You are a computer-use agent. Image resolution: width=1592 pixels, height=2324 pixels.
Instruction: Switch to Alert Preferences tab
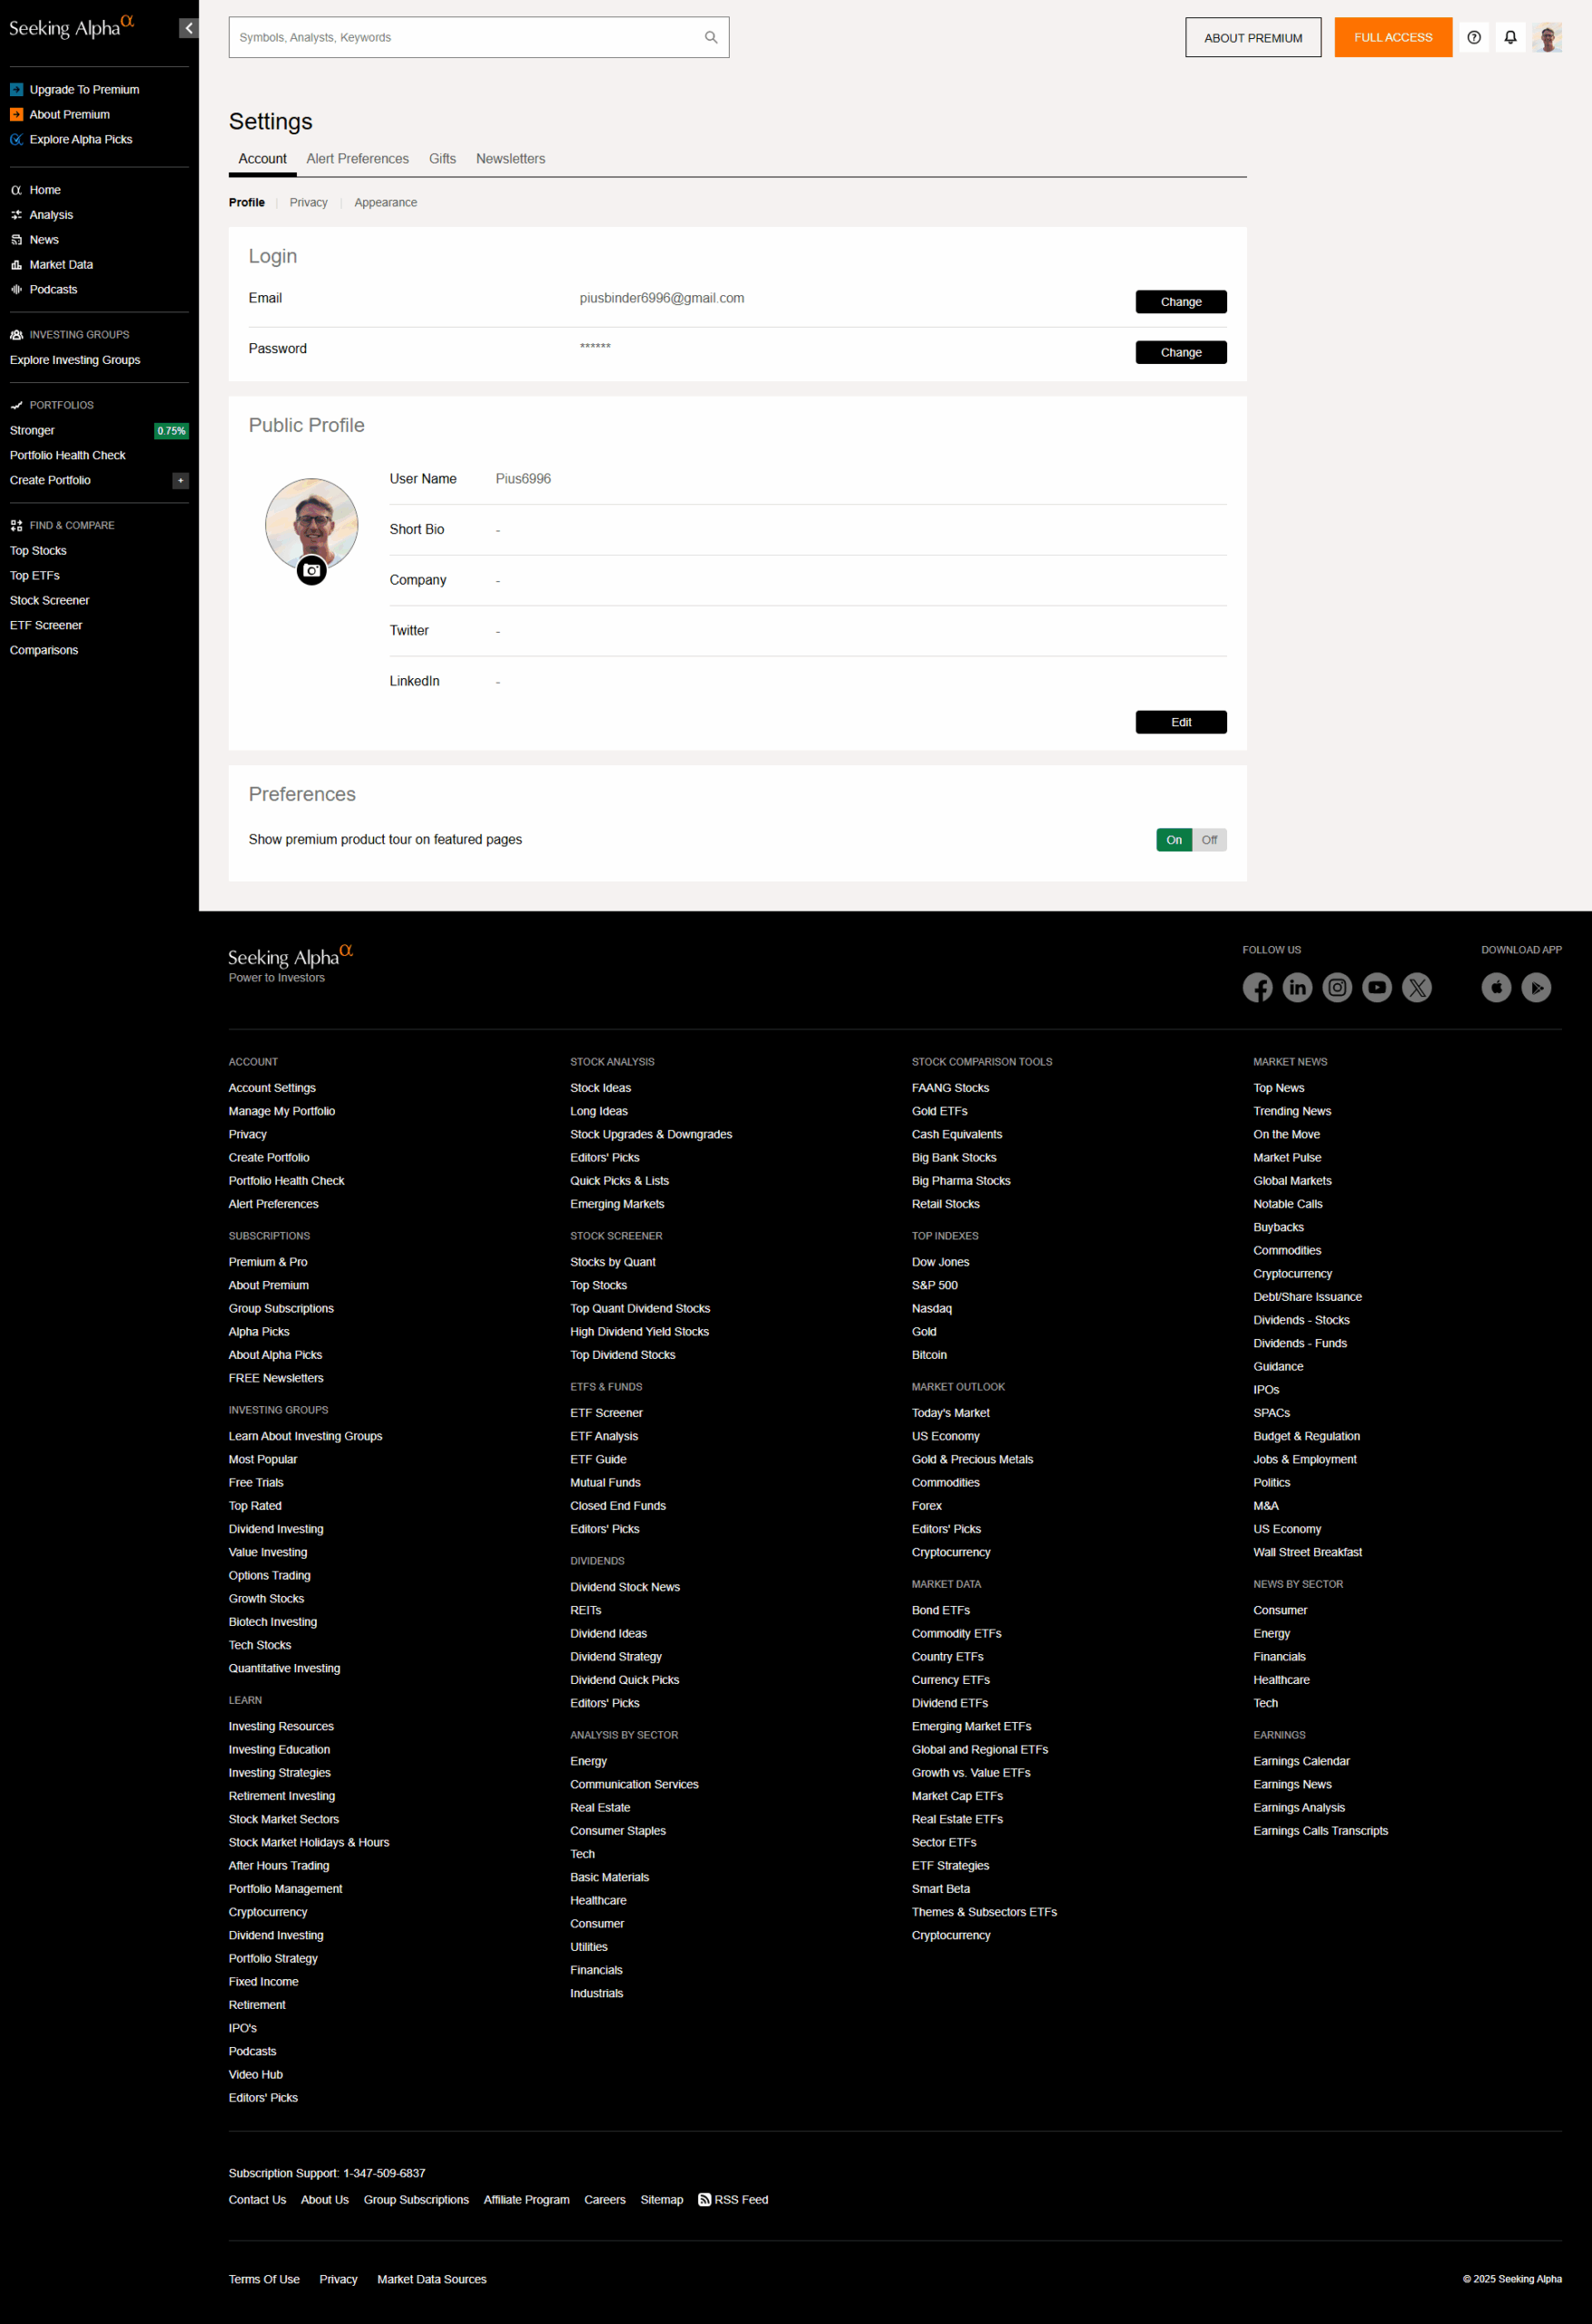(357, 159)
